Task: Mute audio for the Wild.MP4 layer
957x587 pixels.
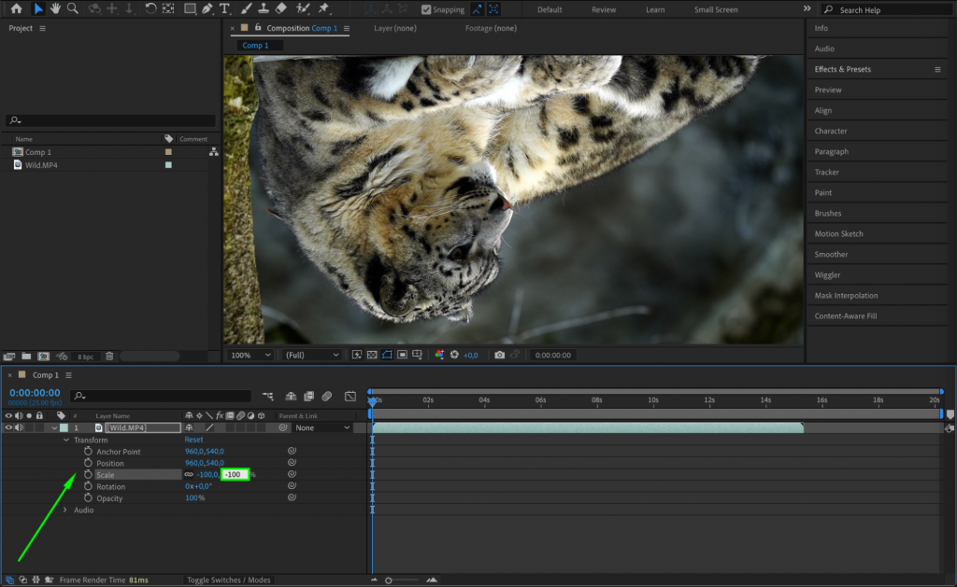Action: tap(18, 427)
